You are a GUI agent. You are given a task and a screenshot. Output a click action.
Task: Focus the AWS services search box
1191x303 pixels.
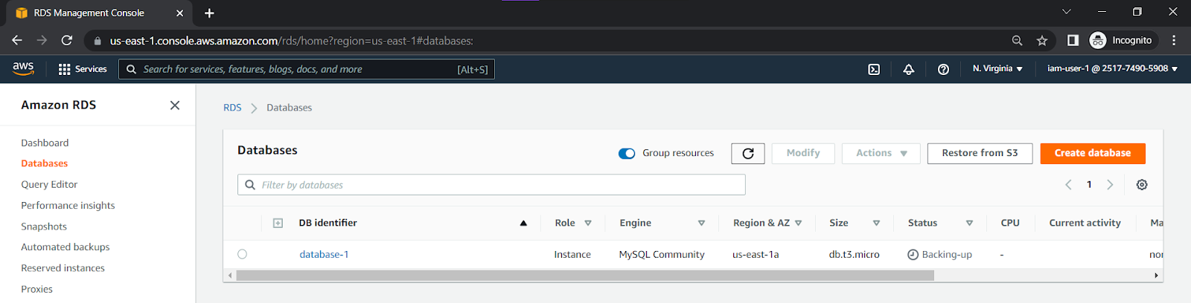coord(307,69)
